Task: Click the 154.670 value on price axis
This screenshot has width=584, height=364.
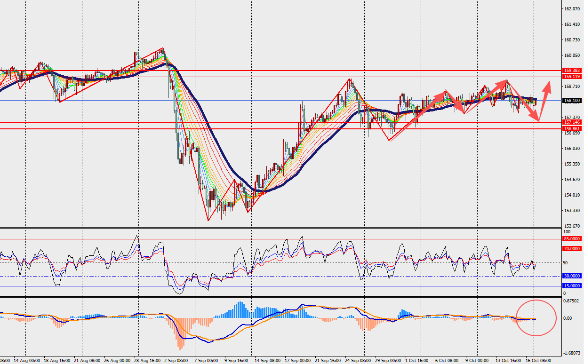Action: 572,180
